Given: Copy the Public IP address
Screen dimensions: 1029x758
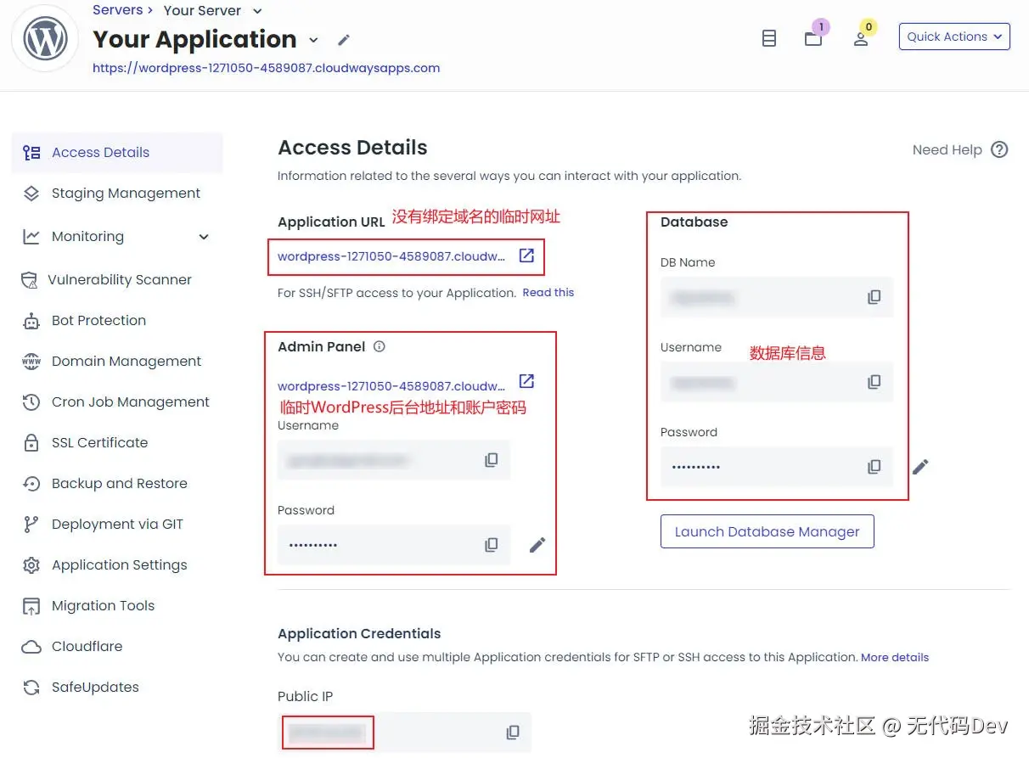Looking at the screenshot, I should click(513, 732).
